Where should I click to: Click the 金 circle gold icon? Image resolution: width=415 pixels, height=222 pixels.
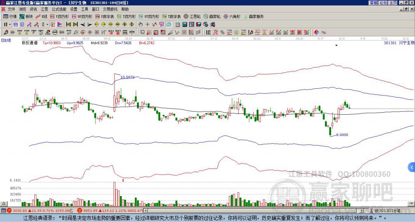click(x=236, y=32)
